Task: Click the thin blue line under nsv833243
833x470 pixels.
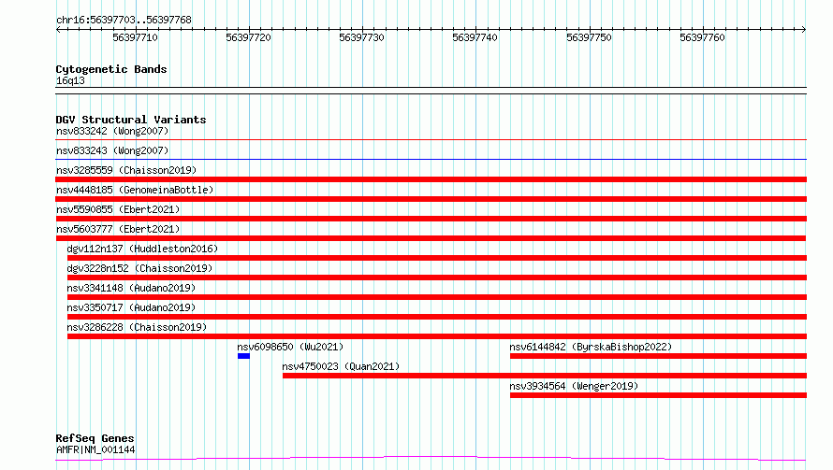Action: click(x=431, y=159)
